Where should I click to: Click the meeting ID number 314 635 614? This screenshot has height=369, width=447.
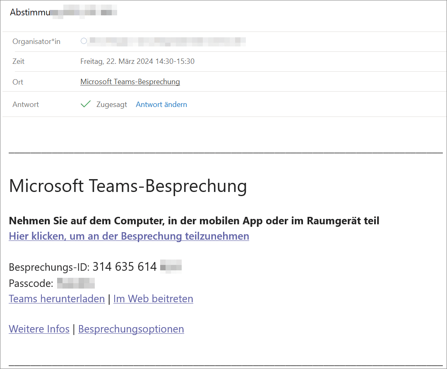pyautogui.click(x=124, y=267)
